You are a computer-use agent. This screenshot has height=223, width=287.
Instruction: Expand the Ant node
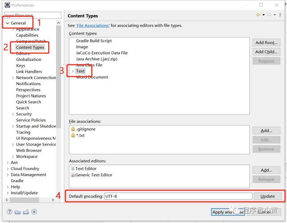pyautogui.click(x=8, y=163)
